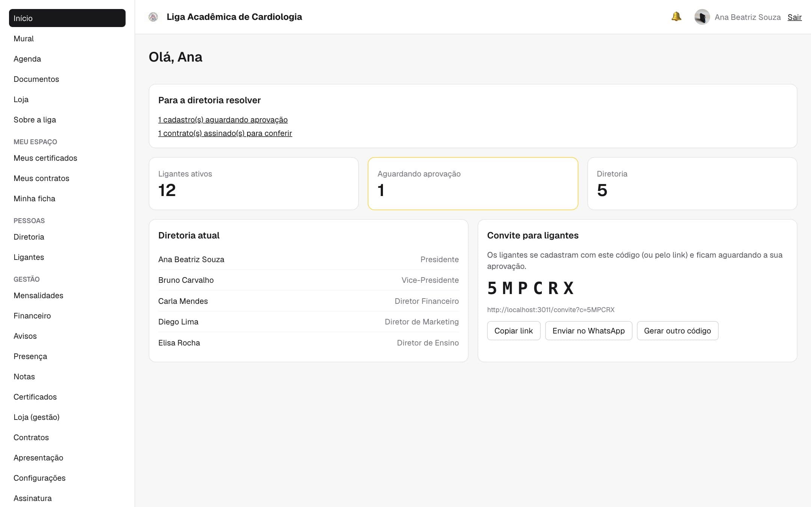Generate another invite code

[x=677, y=331]
